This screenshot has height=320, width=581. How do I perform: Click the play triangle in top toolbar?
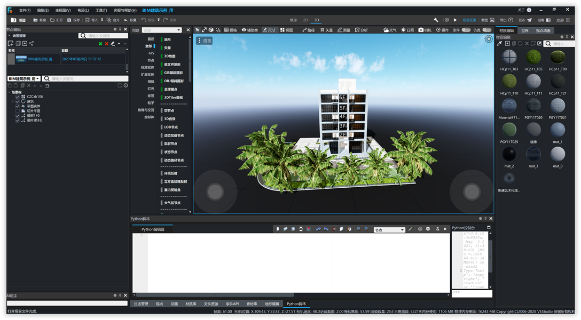[455, 20]
